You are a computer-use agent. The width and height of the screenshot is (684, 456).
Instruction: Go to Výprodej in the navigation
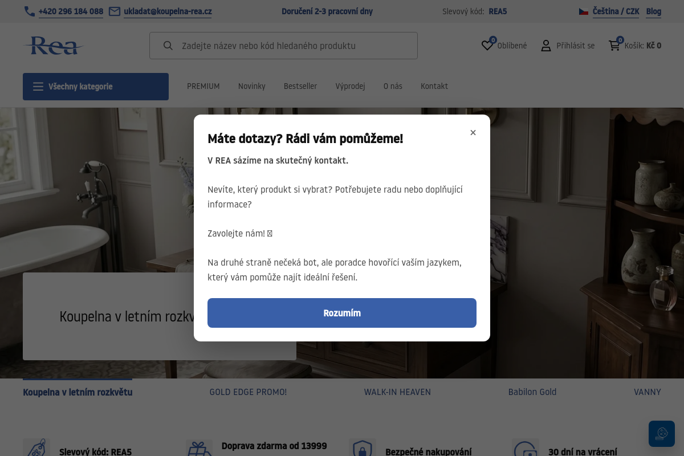[x=350, y=86]
